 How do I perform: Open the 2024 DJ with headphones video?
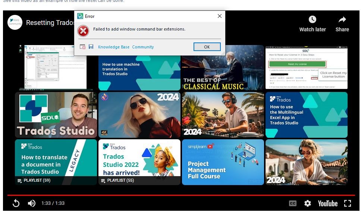[223, 115]
